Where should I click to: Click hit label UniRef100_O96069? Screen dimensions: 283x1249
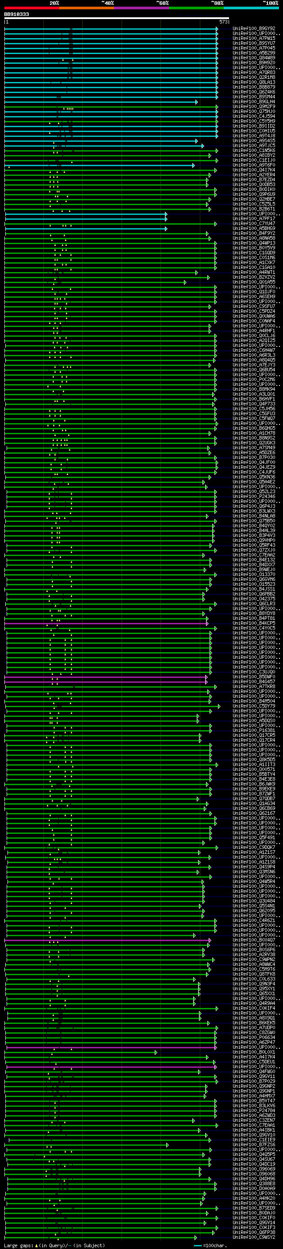point(254,1170)
